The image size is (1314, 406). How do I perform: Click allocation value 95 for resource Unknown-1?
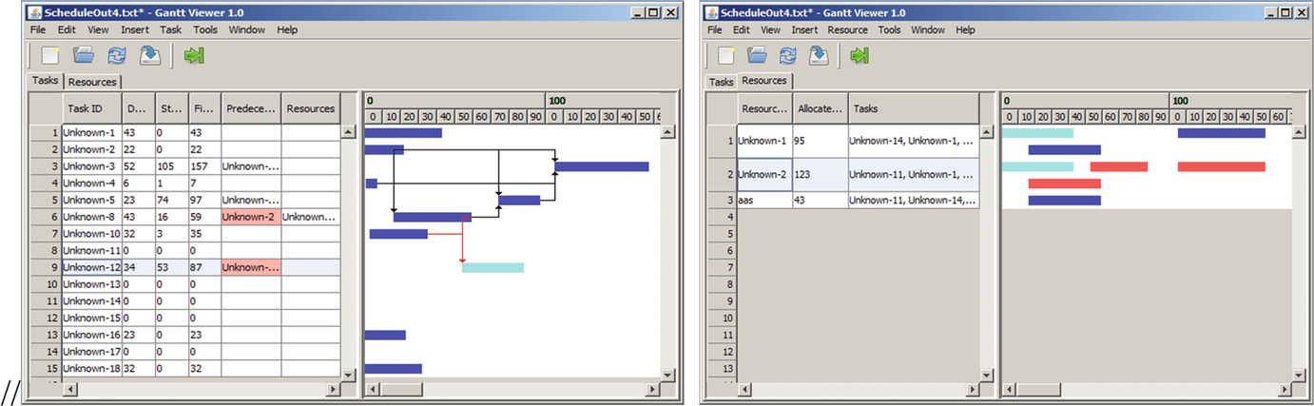click(821, 141)
